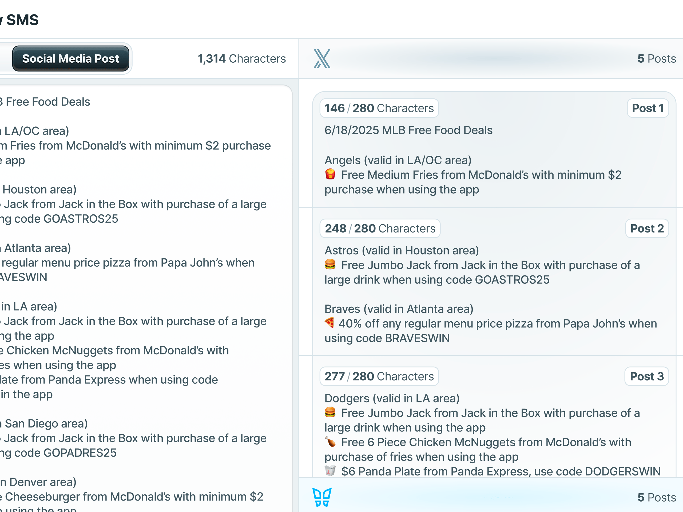Click the 146 / 280 Characters counter
Screen dimensions: 683x512
coord(379,108)
